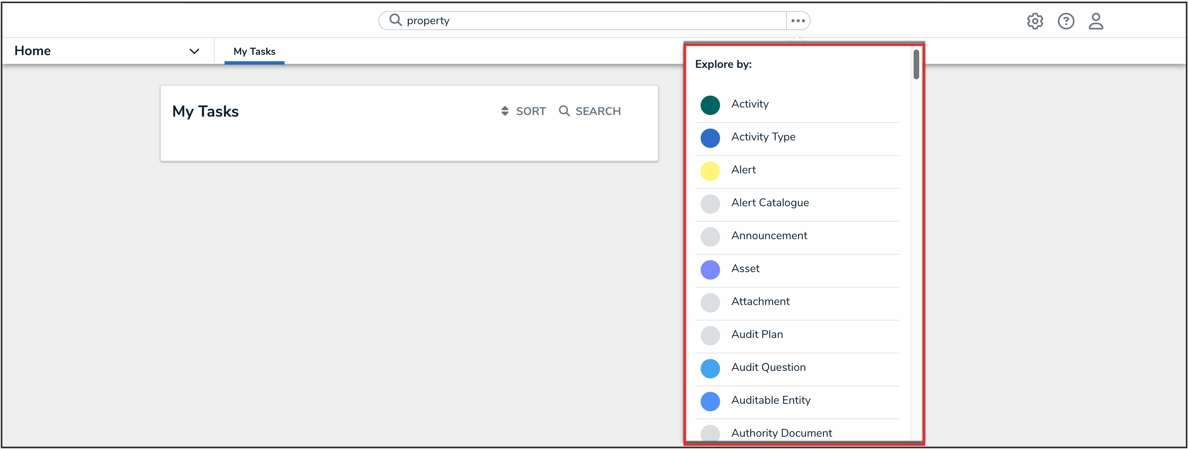The width and height of the screenshot is (1189, 449).
Task: Select Activity from Explore by list
Action: [749, 104]
